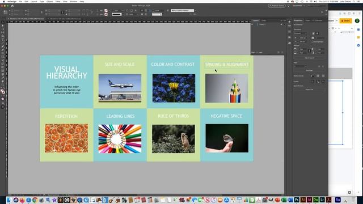Switch to the CC Libraries tab
This screenshot has width=363, height=204.
[x=317, y=20]
